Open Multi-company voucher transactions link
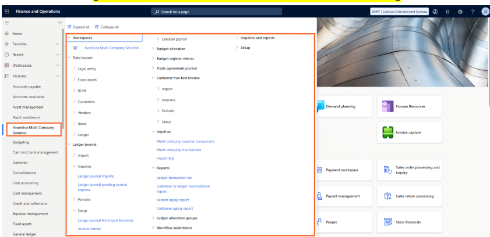This screenshot has height=237, width=490. point(186,141)
